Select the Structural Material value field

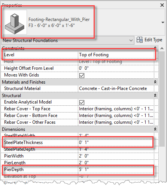tap(116, 88)
